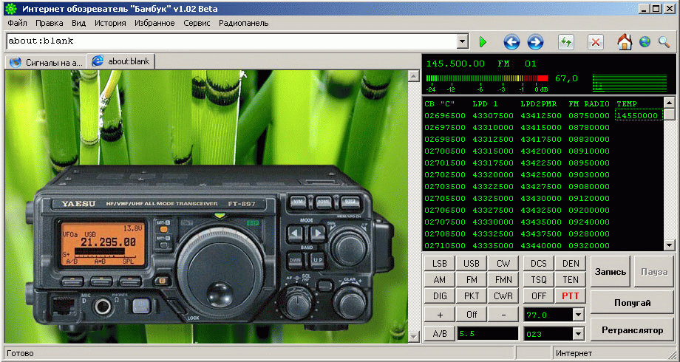680x362 pixels.
Task: Select USB mode
Action: point(472,264)
